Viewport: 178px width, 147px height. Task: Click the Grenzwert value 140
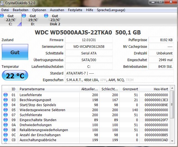[x=135, y=110]
